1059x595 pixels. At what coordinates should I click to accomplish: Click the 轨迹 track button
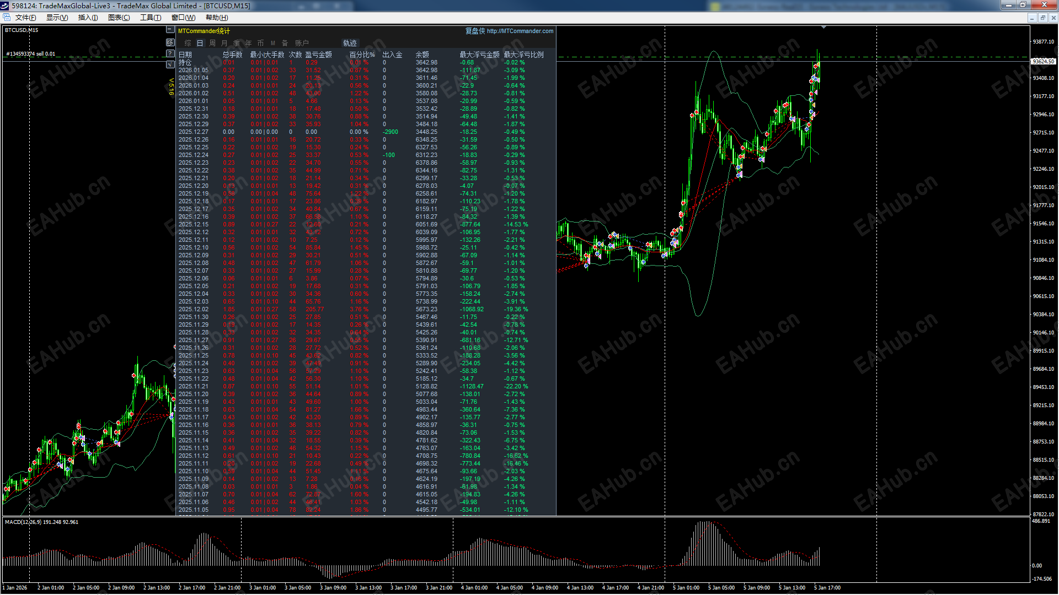click(x=350, y=43)
